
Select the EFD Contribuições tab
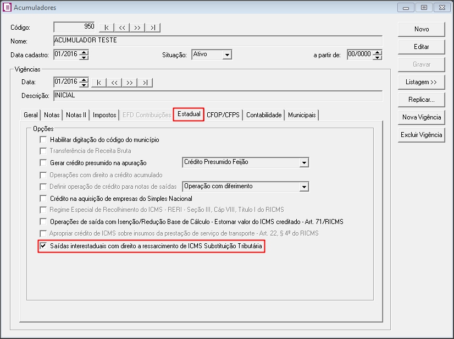(x=147, y=115)
